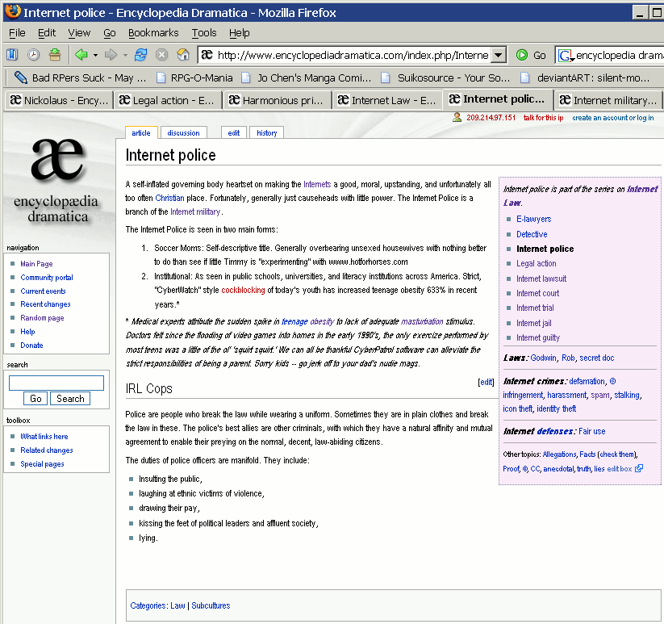Switch to the Legal action browser tab
The image size is (664, 624).
coord(168,100)
